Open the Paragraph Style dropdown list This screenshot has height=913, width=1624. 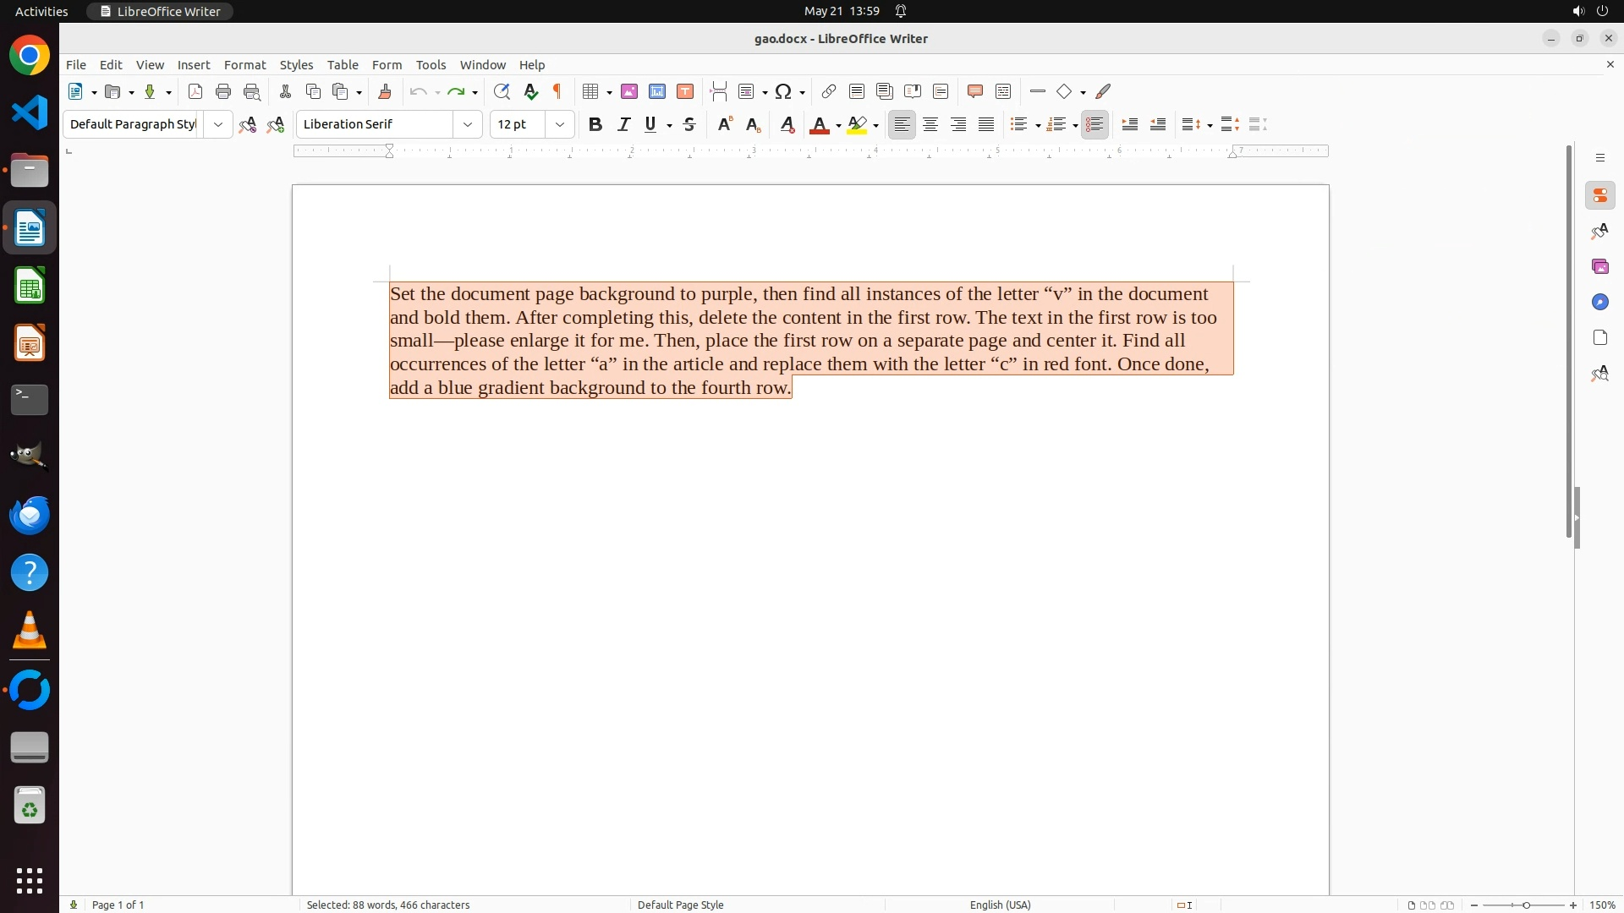pos(218,124)
